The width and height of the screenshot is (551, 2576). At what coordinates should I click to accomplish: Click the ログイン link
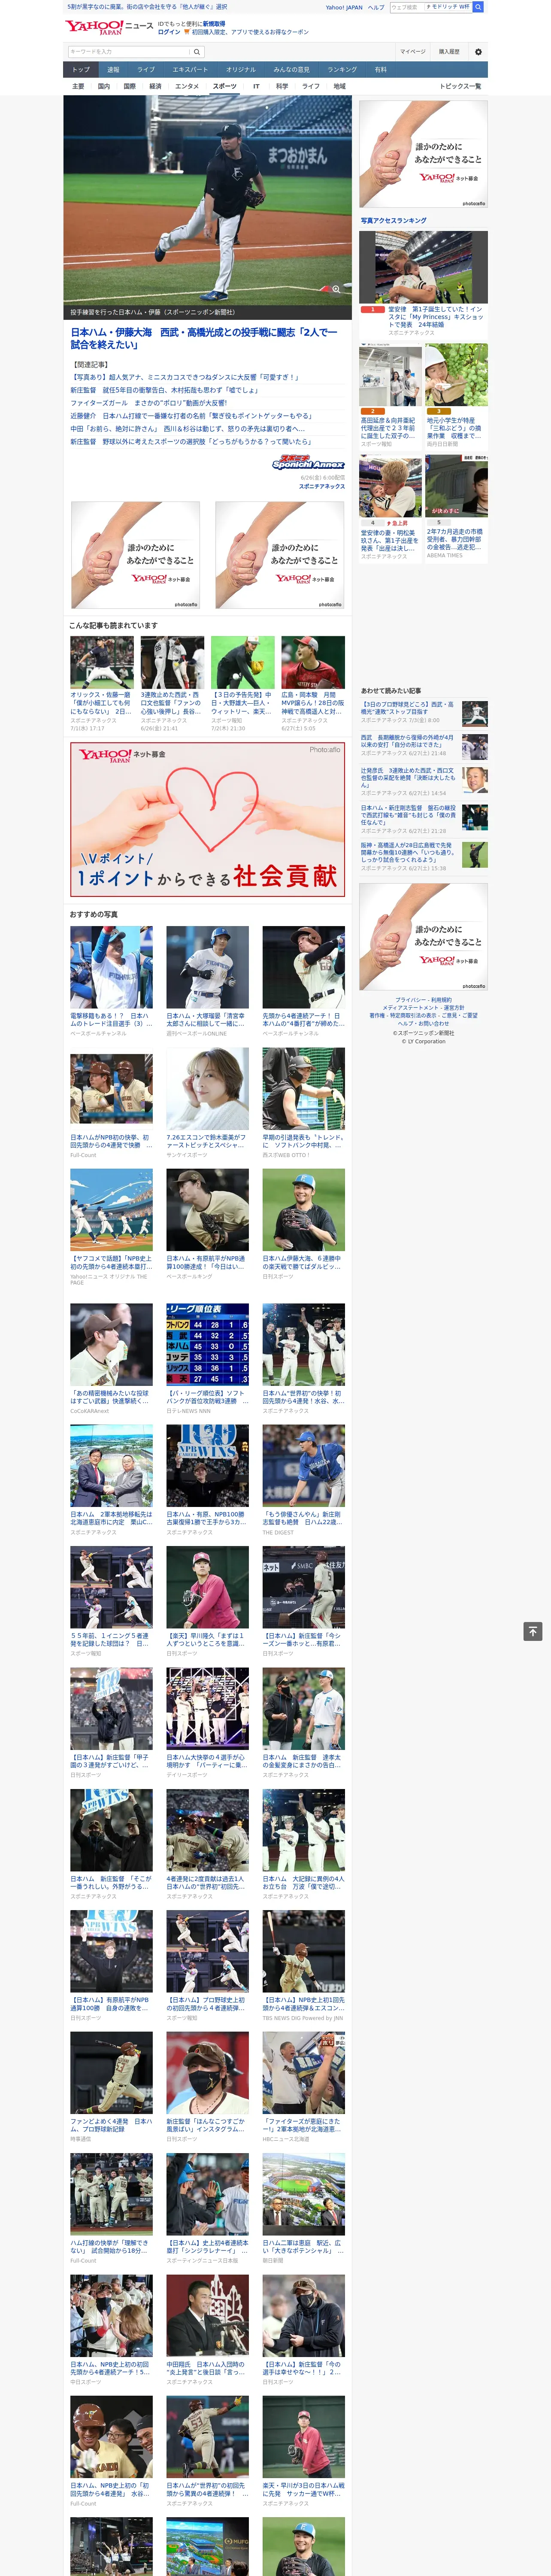tap(169, 32)
